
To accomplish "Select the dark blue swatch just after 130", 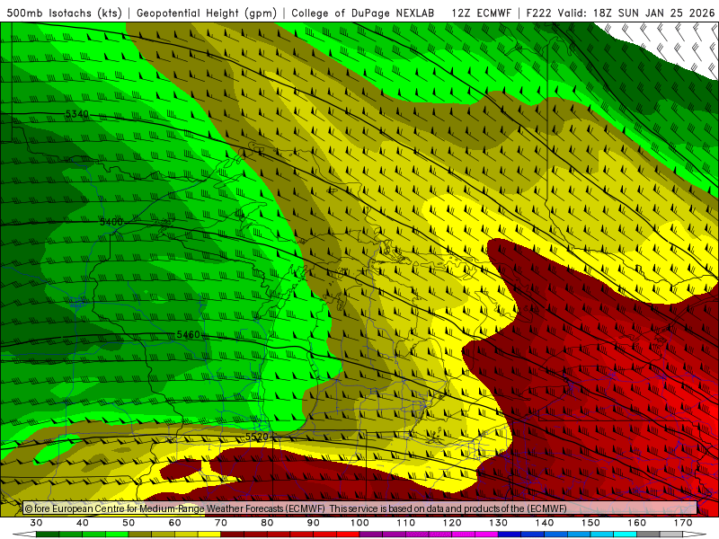I will pos(510,535).
